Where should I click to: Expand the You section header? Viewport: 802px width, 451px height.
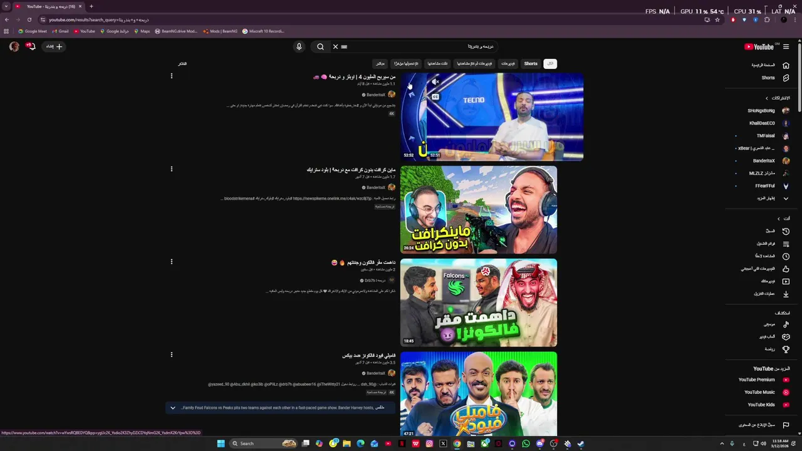[x=784, y=219]
